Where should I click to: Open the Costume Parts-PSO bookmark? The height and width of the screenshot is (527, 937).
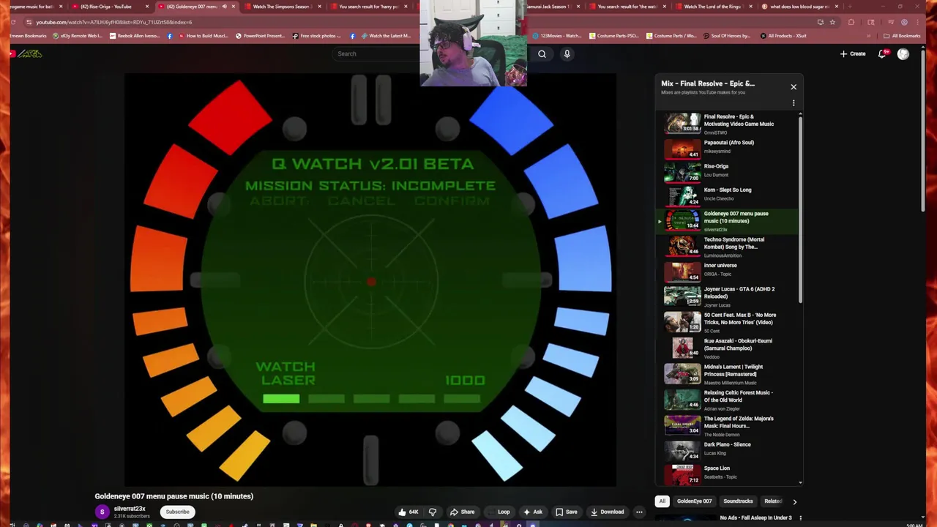(x=613, y=36)
